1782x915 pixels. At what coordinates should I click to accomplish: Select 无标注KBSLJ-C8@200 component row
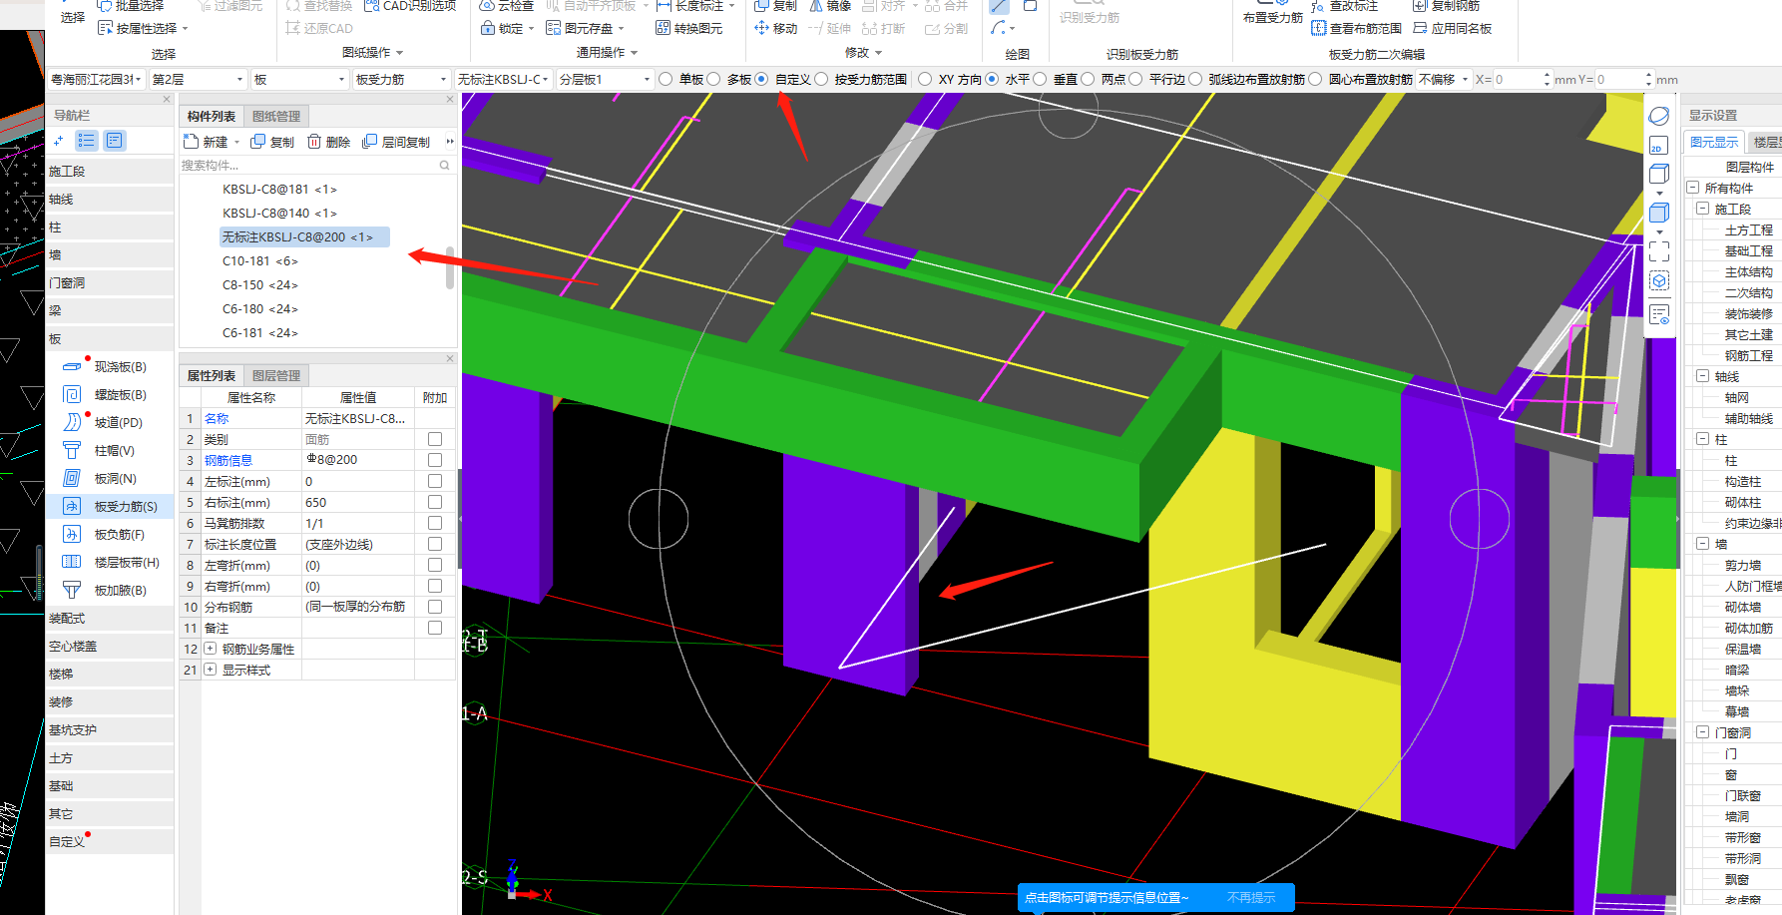[x=304, y=236]
